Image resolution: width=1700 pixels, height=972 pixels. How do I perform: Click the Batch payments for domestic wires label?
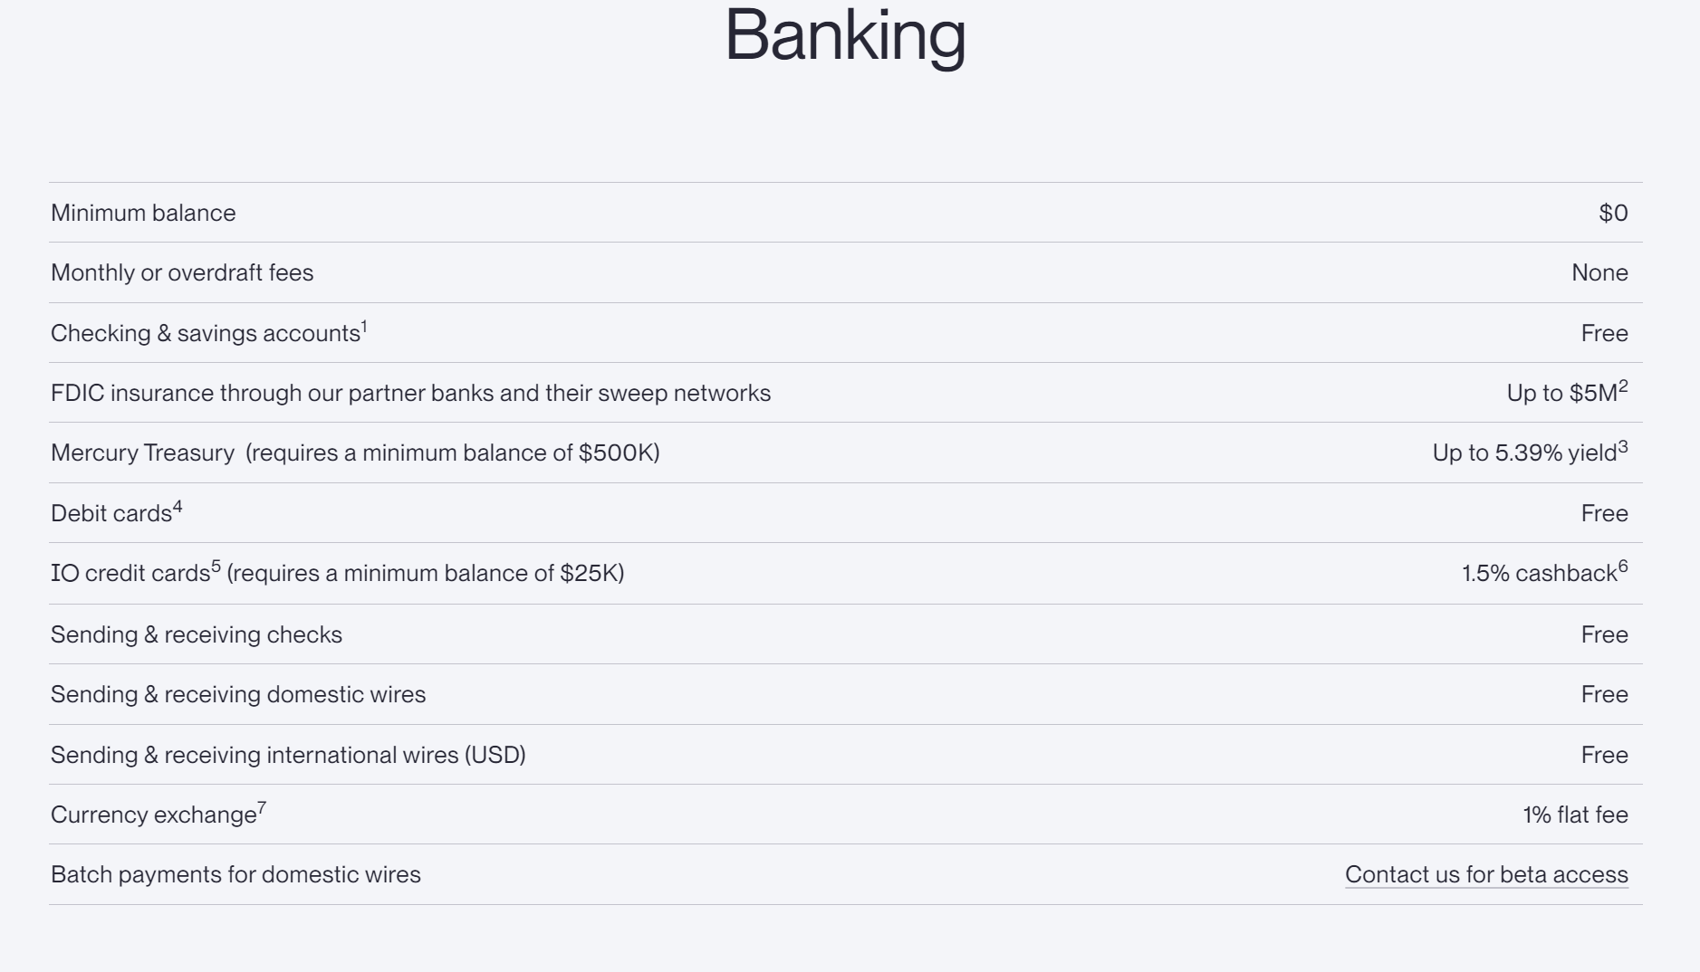pos(235,875)
